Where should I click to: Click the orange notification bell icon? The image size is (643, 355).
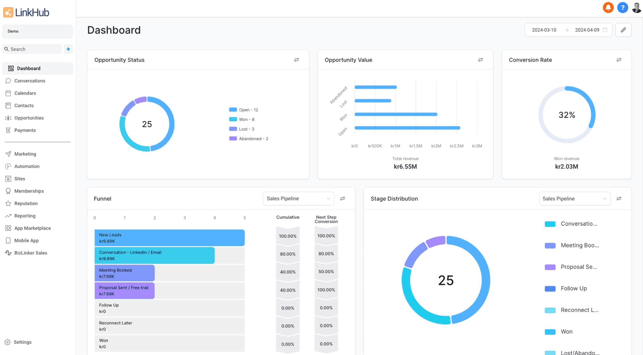(608, 8)
